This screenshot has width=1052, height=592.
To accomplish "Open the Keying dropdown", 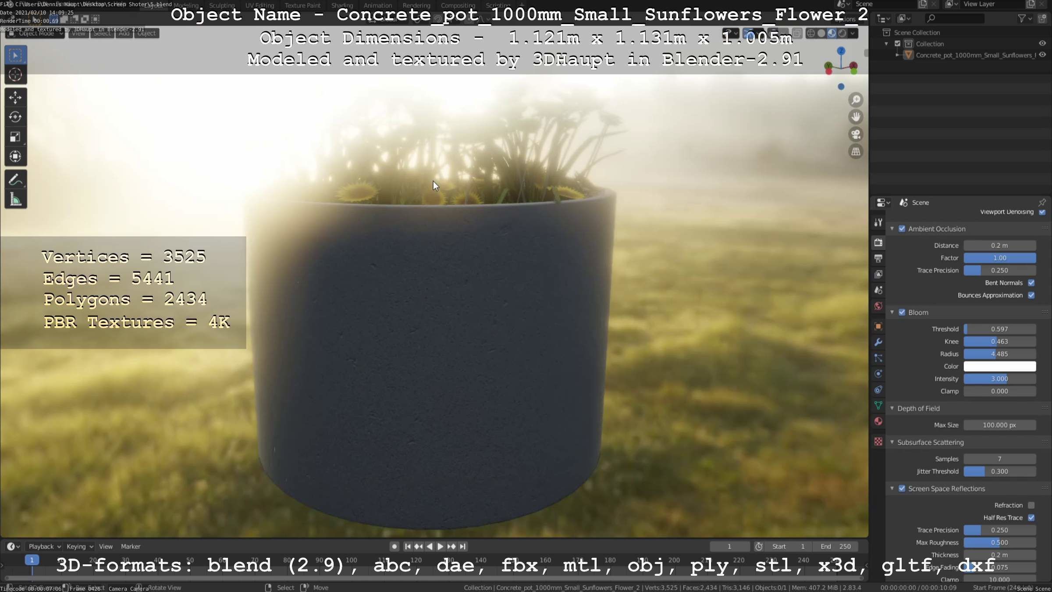I will point(80,546).
